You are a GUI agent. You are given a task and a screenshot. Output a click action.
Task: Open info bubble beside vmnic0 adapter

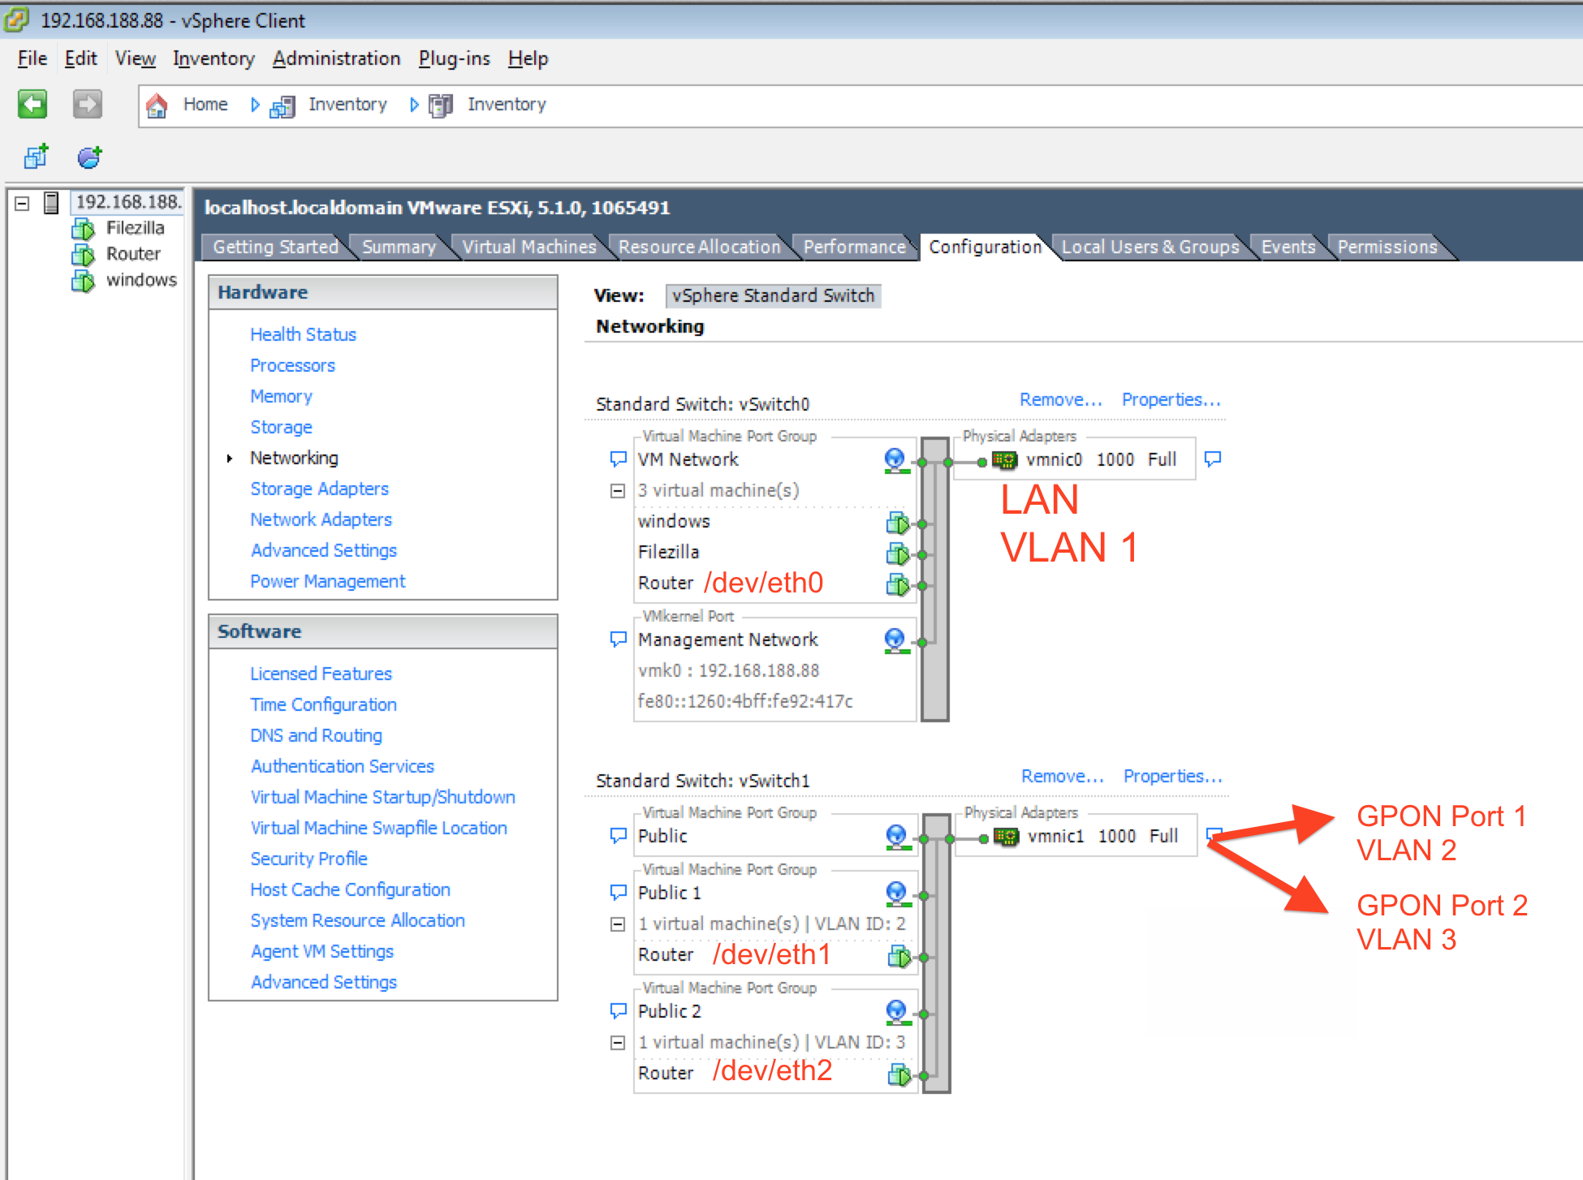point(1213,459)
